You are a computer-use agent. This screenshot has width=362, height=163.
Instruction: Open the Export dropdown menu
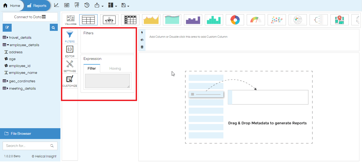pos(99,5)
